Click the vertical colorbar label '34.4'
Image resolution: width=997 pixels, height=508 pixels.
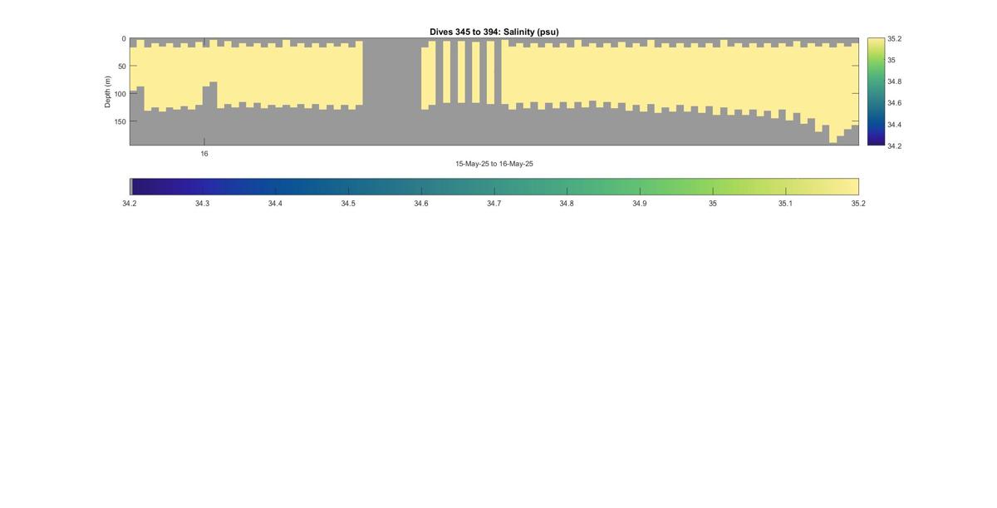894,125
